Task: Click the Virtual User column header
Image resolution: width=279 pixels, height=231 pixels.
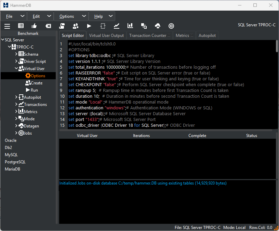Action: tap(87, 136)
